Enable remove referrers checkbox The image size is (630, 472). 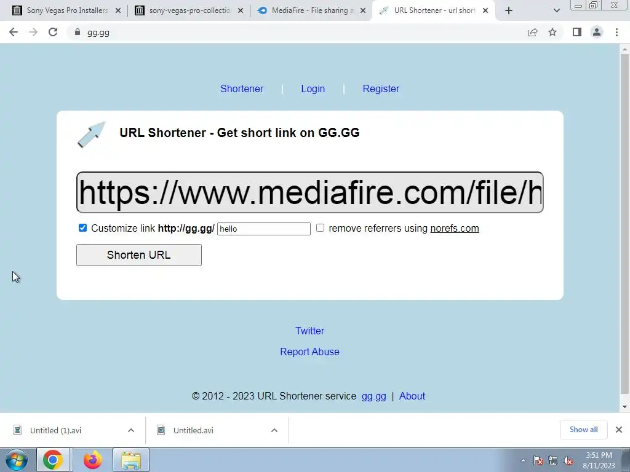coord(320,228)
